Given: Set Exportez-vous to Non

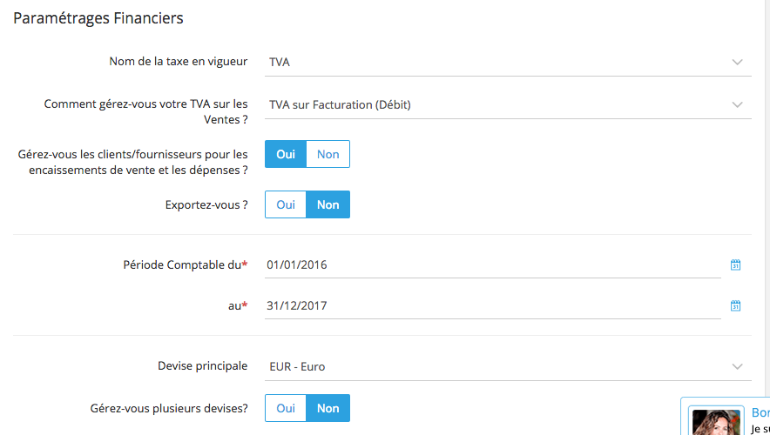Looking at the screenshot, I should tap(328, 204).
